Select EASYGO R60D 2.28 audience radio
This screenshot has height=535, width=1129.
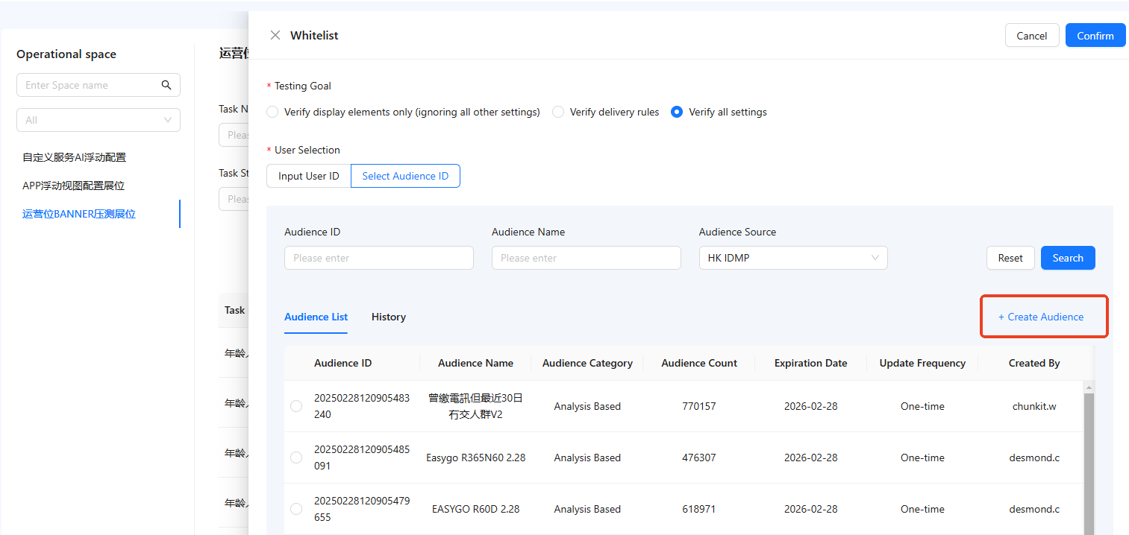pyautogui.click(x=296, y=509)
